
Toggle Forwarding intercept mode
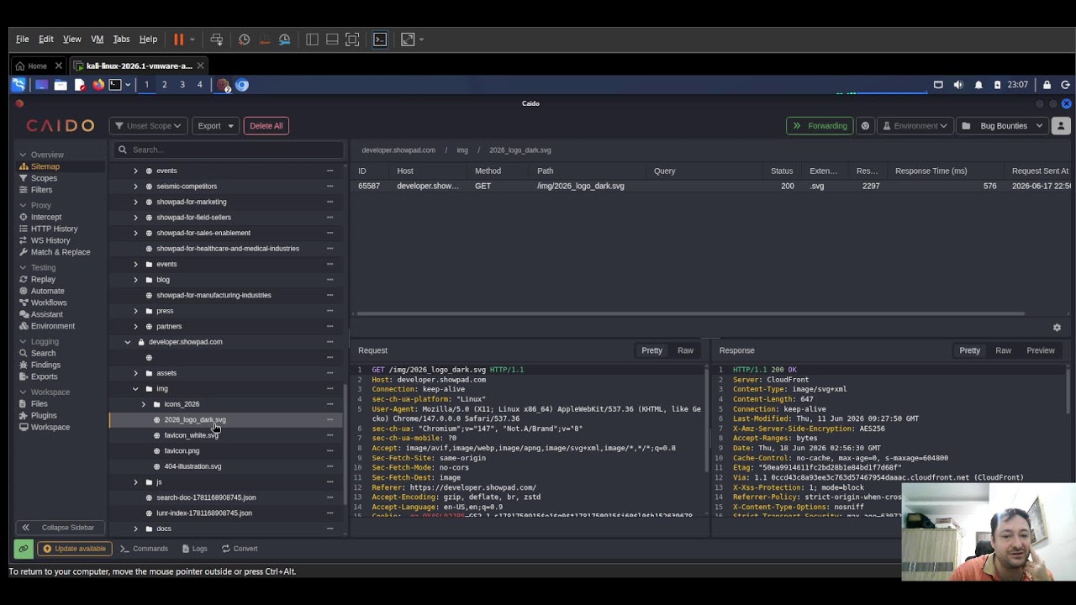click(820, 126)
